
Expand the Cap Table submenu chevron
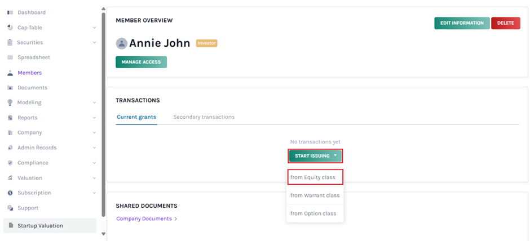[x=94, y=28]
